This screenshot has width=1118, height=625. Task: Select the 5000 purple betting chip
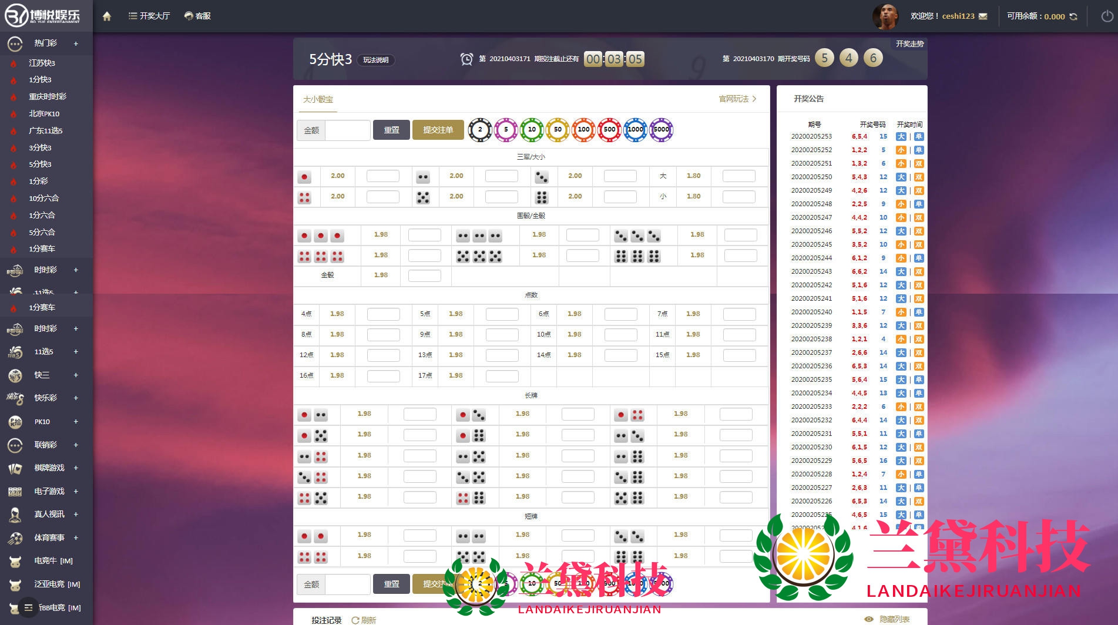tap(661, 130)
